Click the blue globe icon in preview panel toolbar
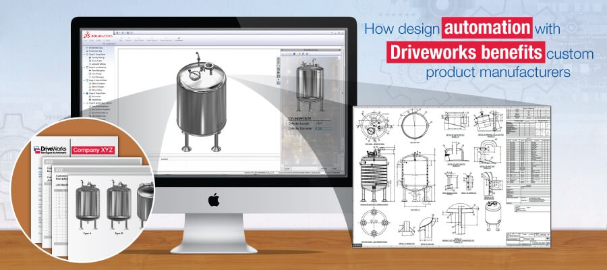This screenshot has width=607, height=270. coord(294,54)
